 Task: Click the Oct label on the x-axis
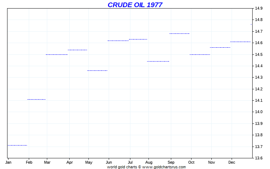click(191, 163)
